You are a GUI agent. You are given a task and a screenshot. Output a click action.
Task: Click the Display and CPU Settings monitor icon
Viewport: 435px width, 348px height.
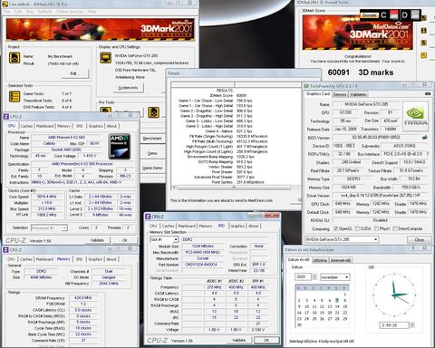click(105, 58)
